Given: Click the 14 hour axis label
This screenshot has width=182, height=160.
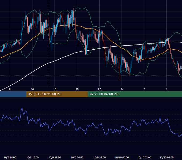Looking at the screenshot, I should pyautogui.click(x=10, y=89).
